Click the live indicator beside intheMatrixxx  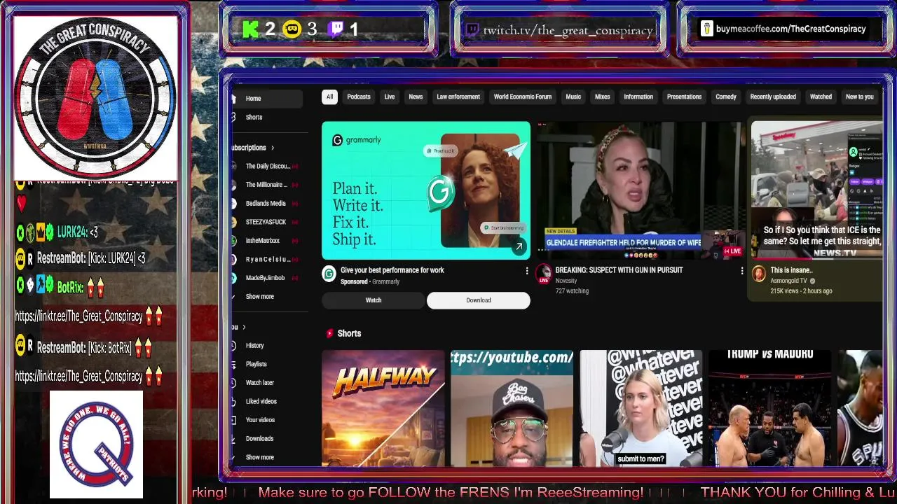click(x=295, y=241)
